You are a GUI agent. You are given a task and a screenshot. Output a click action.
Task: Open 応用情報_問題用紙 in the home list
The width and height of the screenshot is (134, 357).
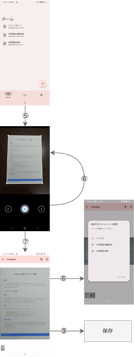[x=25, y=35]
